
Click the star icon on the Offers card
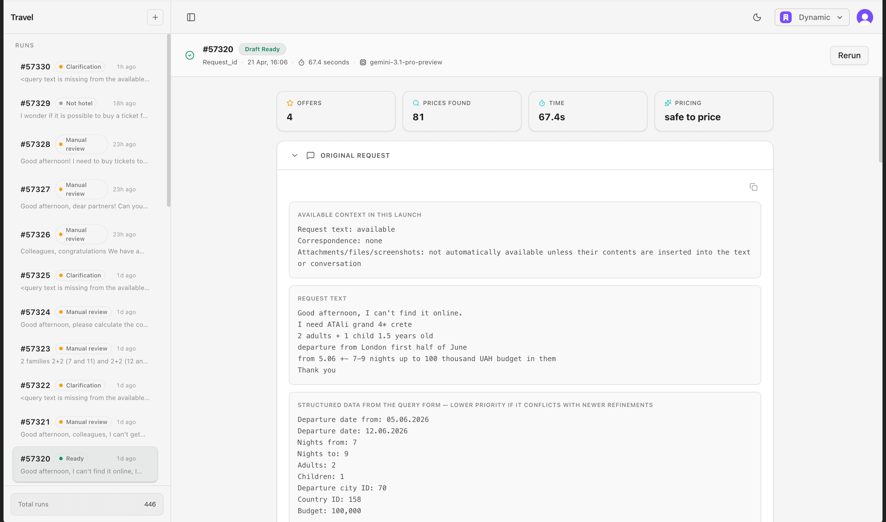(289, 103)
